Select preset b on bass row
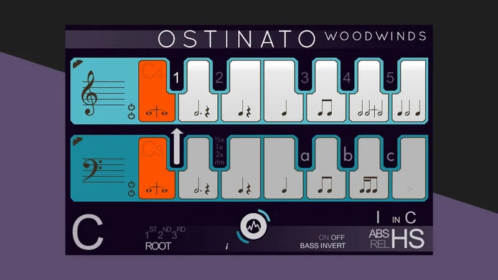This screenshot has height=280, width=498. (x=348, y=155)
